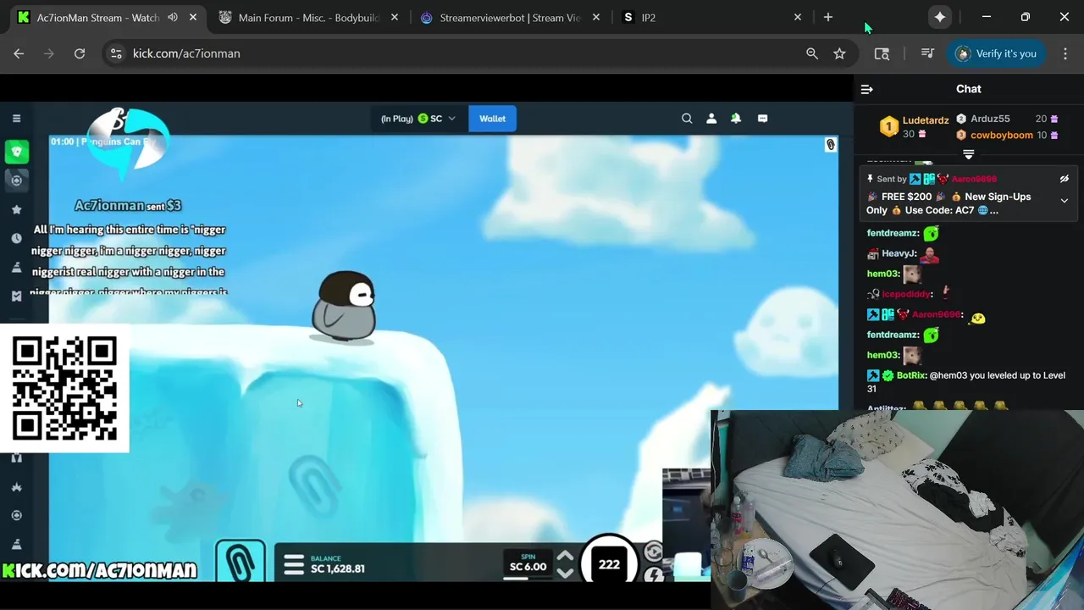
Task: Click the Aaron9696 pinned sender name
Action: 974,179
